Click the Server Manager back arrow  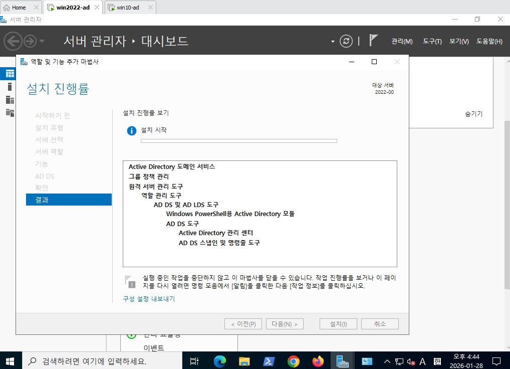pyautogui.click(x=13, y=41)
